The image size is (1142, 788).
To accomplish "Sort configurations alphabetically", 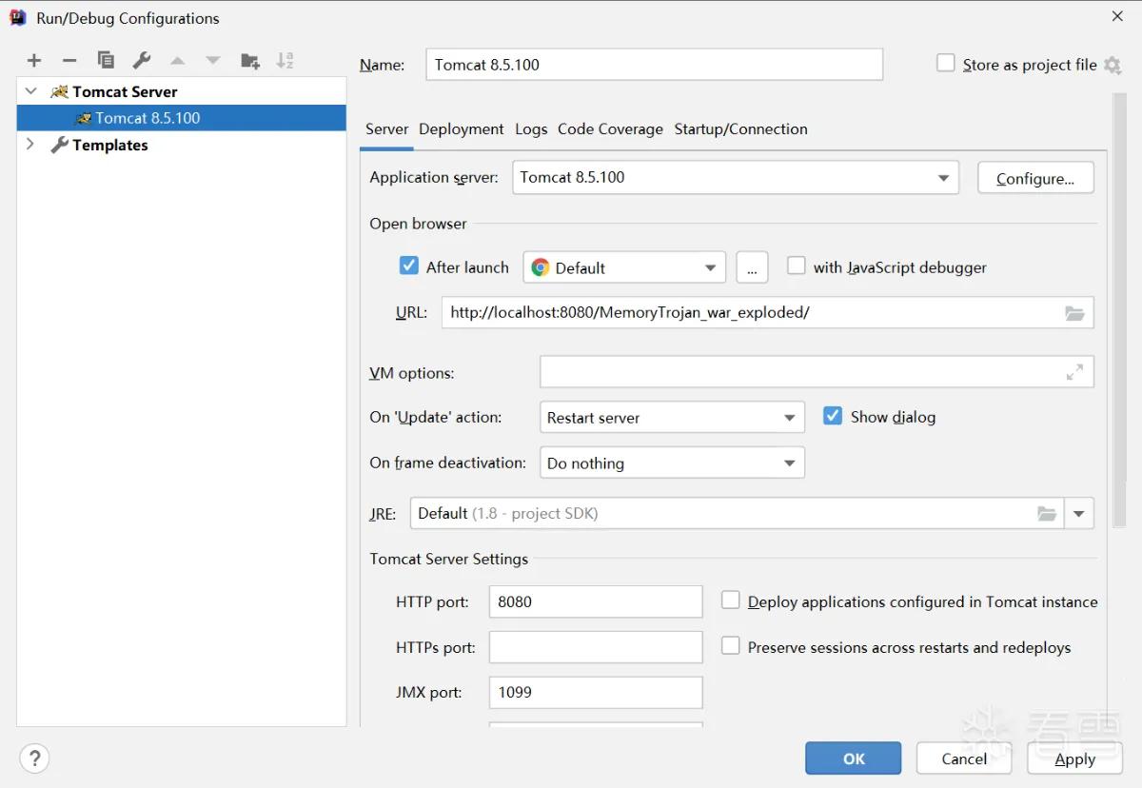I will point(285,61).
